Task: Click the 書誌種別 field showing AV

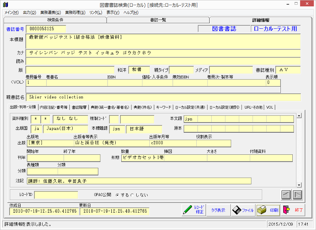Action: (288, 70)
